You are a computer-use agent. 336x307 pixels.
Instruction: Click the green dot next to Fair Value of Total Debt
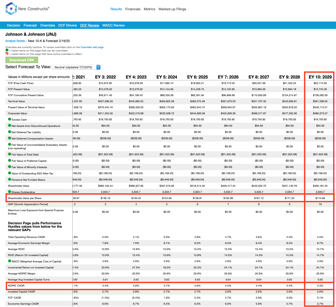[10, 154]
